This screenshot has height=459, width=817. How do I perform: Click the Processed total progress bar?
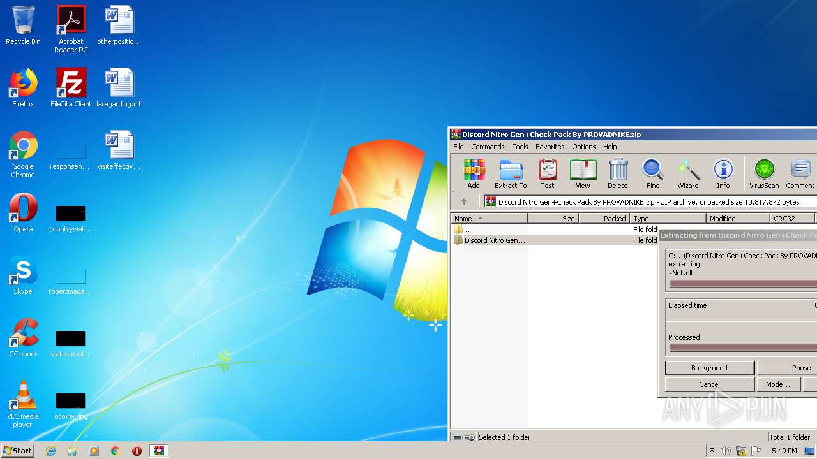[x=743, y=348]
